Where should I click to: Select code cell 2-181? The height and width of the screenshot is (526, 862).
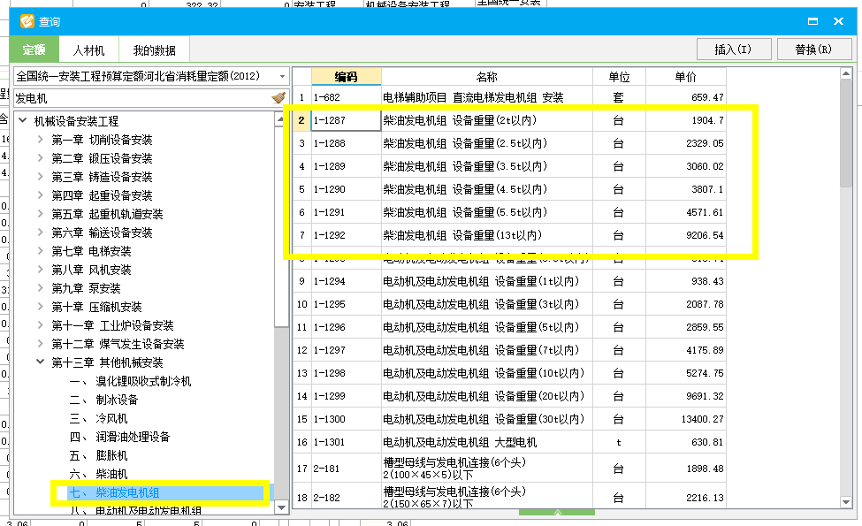[347, 469]
